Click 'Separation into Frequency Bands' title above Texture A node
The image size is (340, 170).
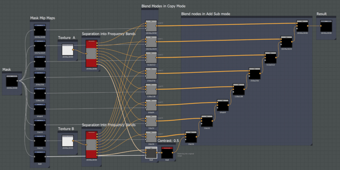(109, 34)
